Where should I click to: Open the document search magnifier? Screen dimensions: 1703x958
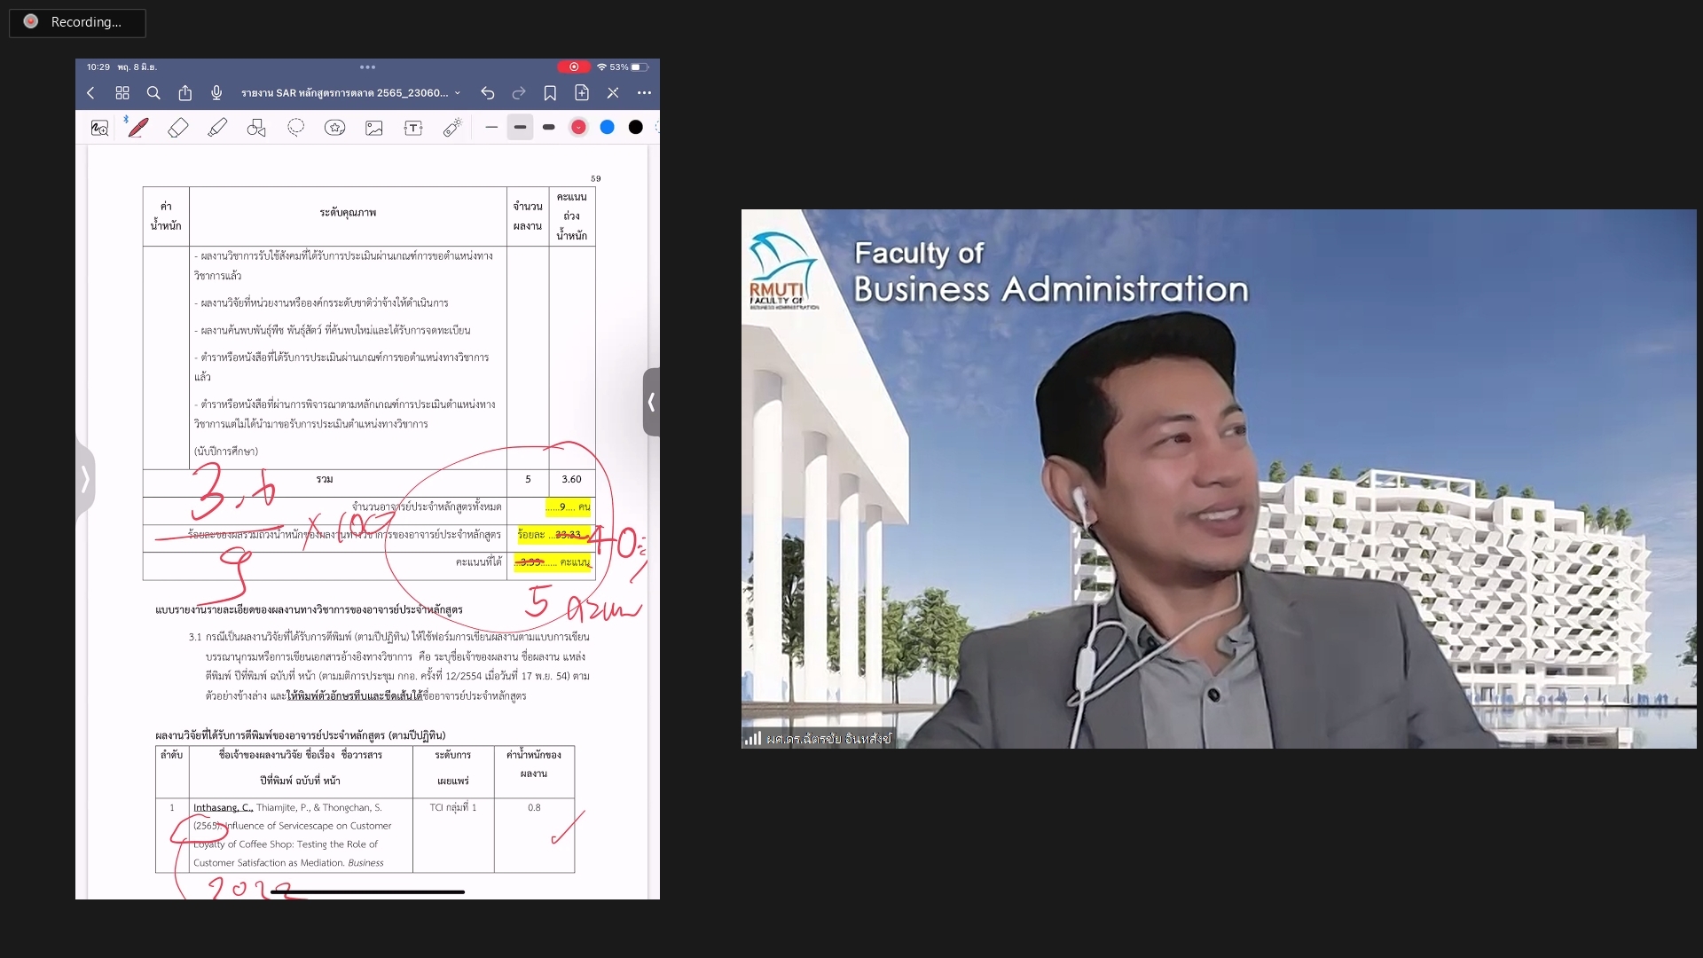[x=153, y=92]
